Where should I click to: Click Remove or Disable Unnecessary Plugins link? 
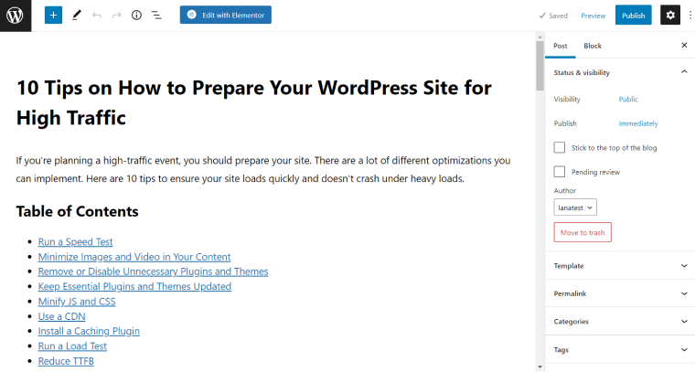tap(153, 271)
